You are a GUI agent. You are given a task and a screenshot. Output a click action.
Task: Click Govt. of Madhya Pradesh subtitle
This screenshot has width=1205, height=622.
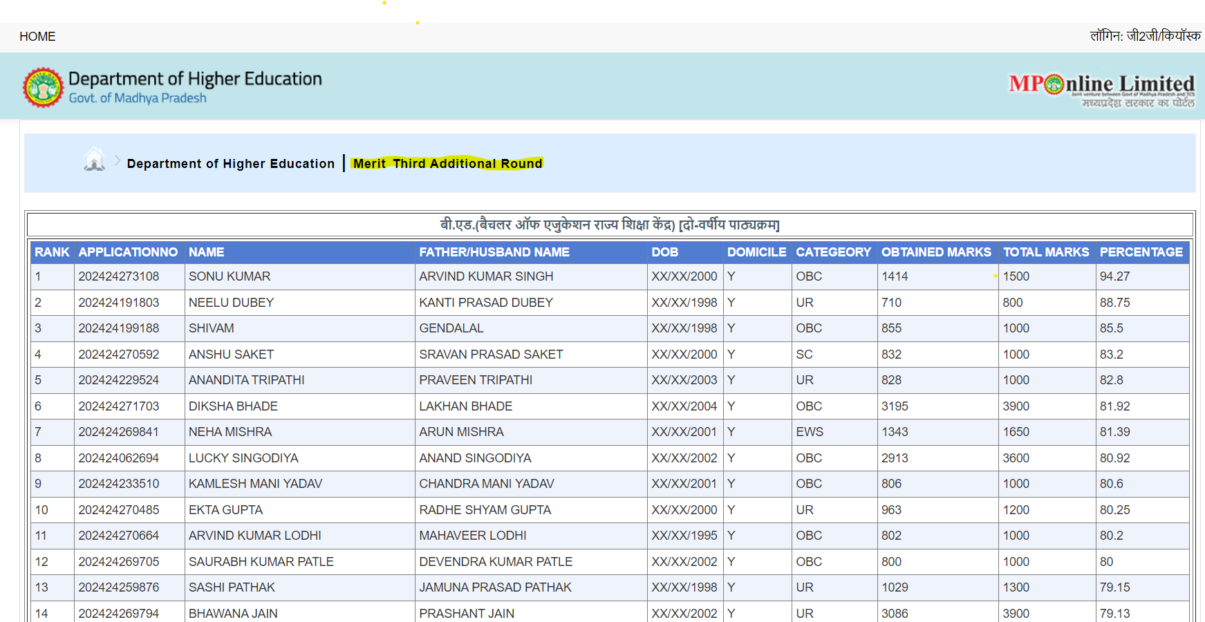138,98
